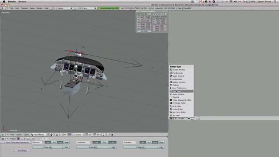Add a new controller with the Add button
The width and height of the screenshot is (279, 157).
click(x=113, y=147)
